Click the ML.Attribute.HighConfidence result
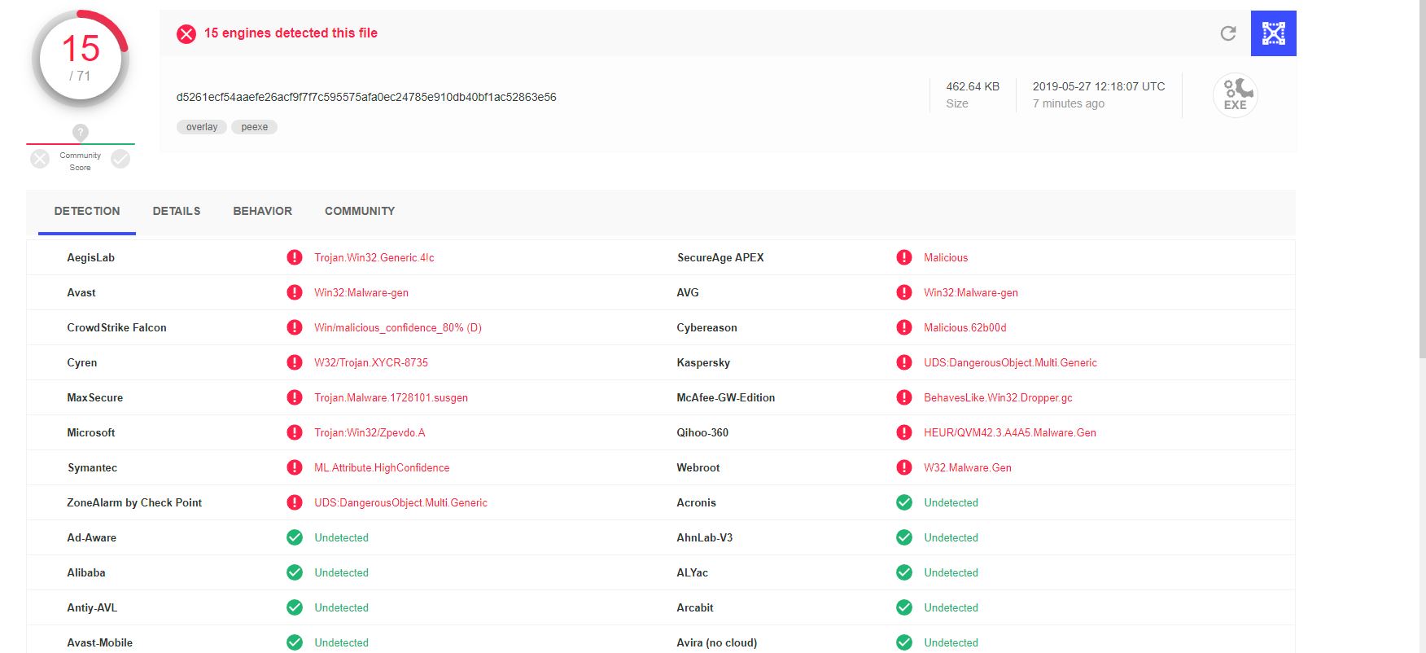This screenshot has height=653, width=1426. tap(382, 467)
